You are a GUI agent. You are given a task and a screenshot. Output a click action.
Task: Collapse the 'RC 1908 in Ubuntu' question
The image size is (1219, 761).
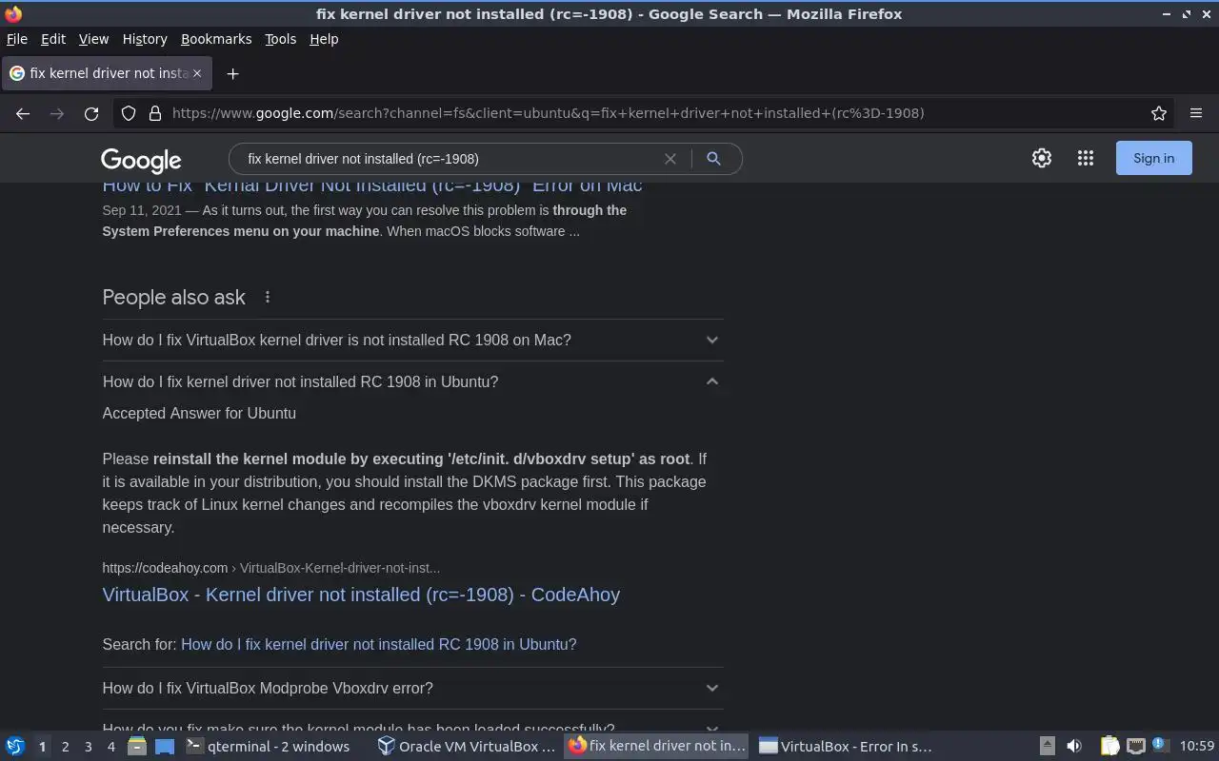click(412, 382)
